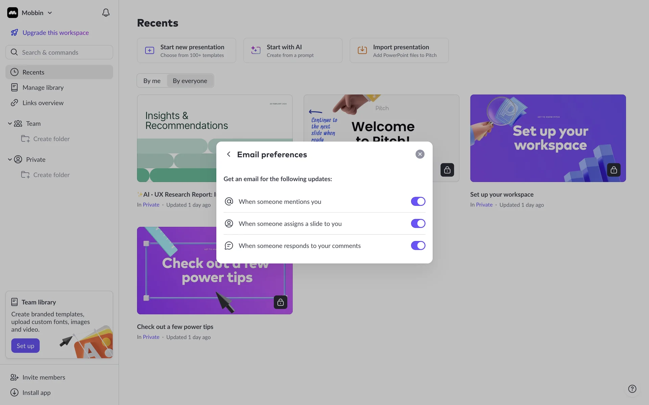649x405 pixels.
Task: Open Manage library in the sidebar
Action: [x=43, y=87]
